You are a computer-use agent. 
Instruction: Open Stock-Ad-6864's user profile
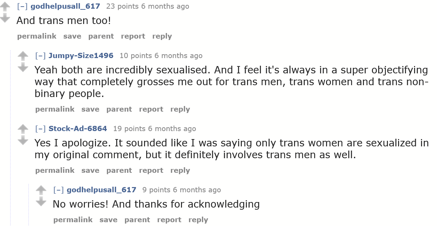point(78,129)
